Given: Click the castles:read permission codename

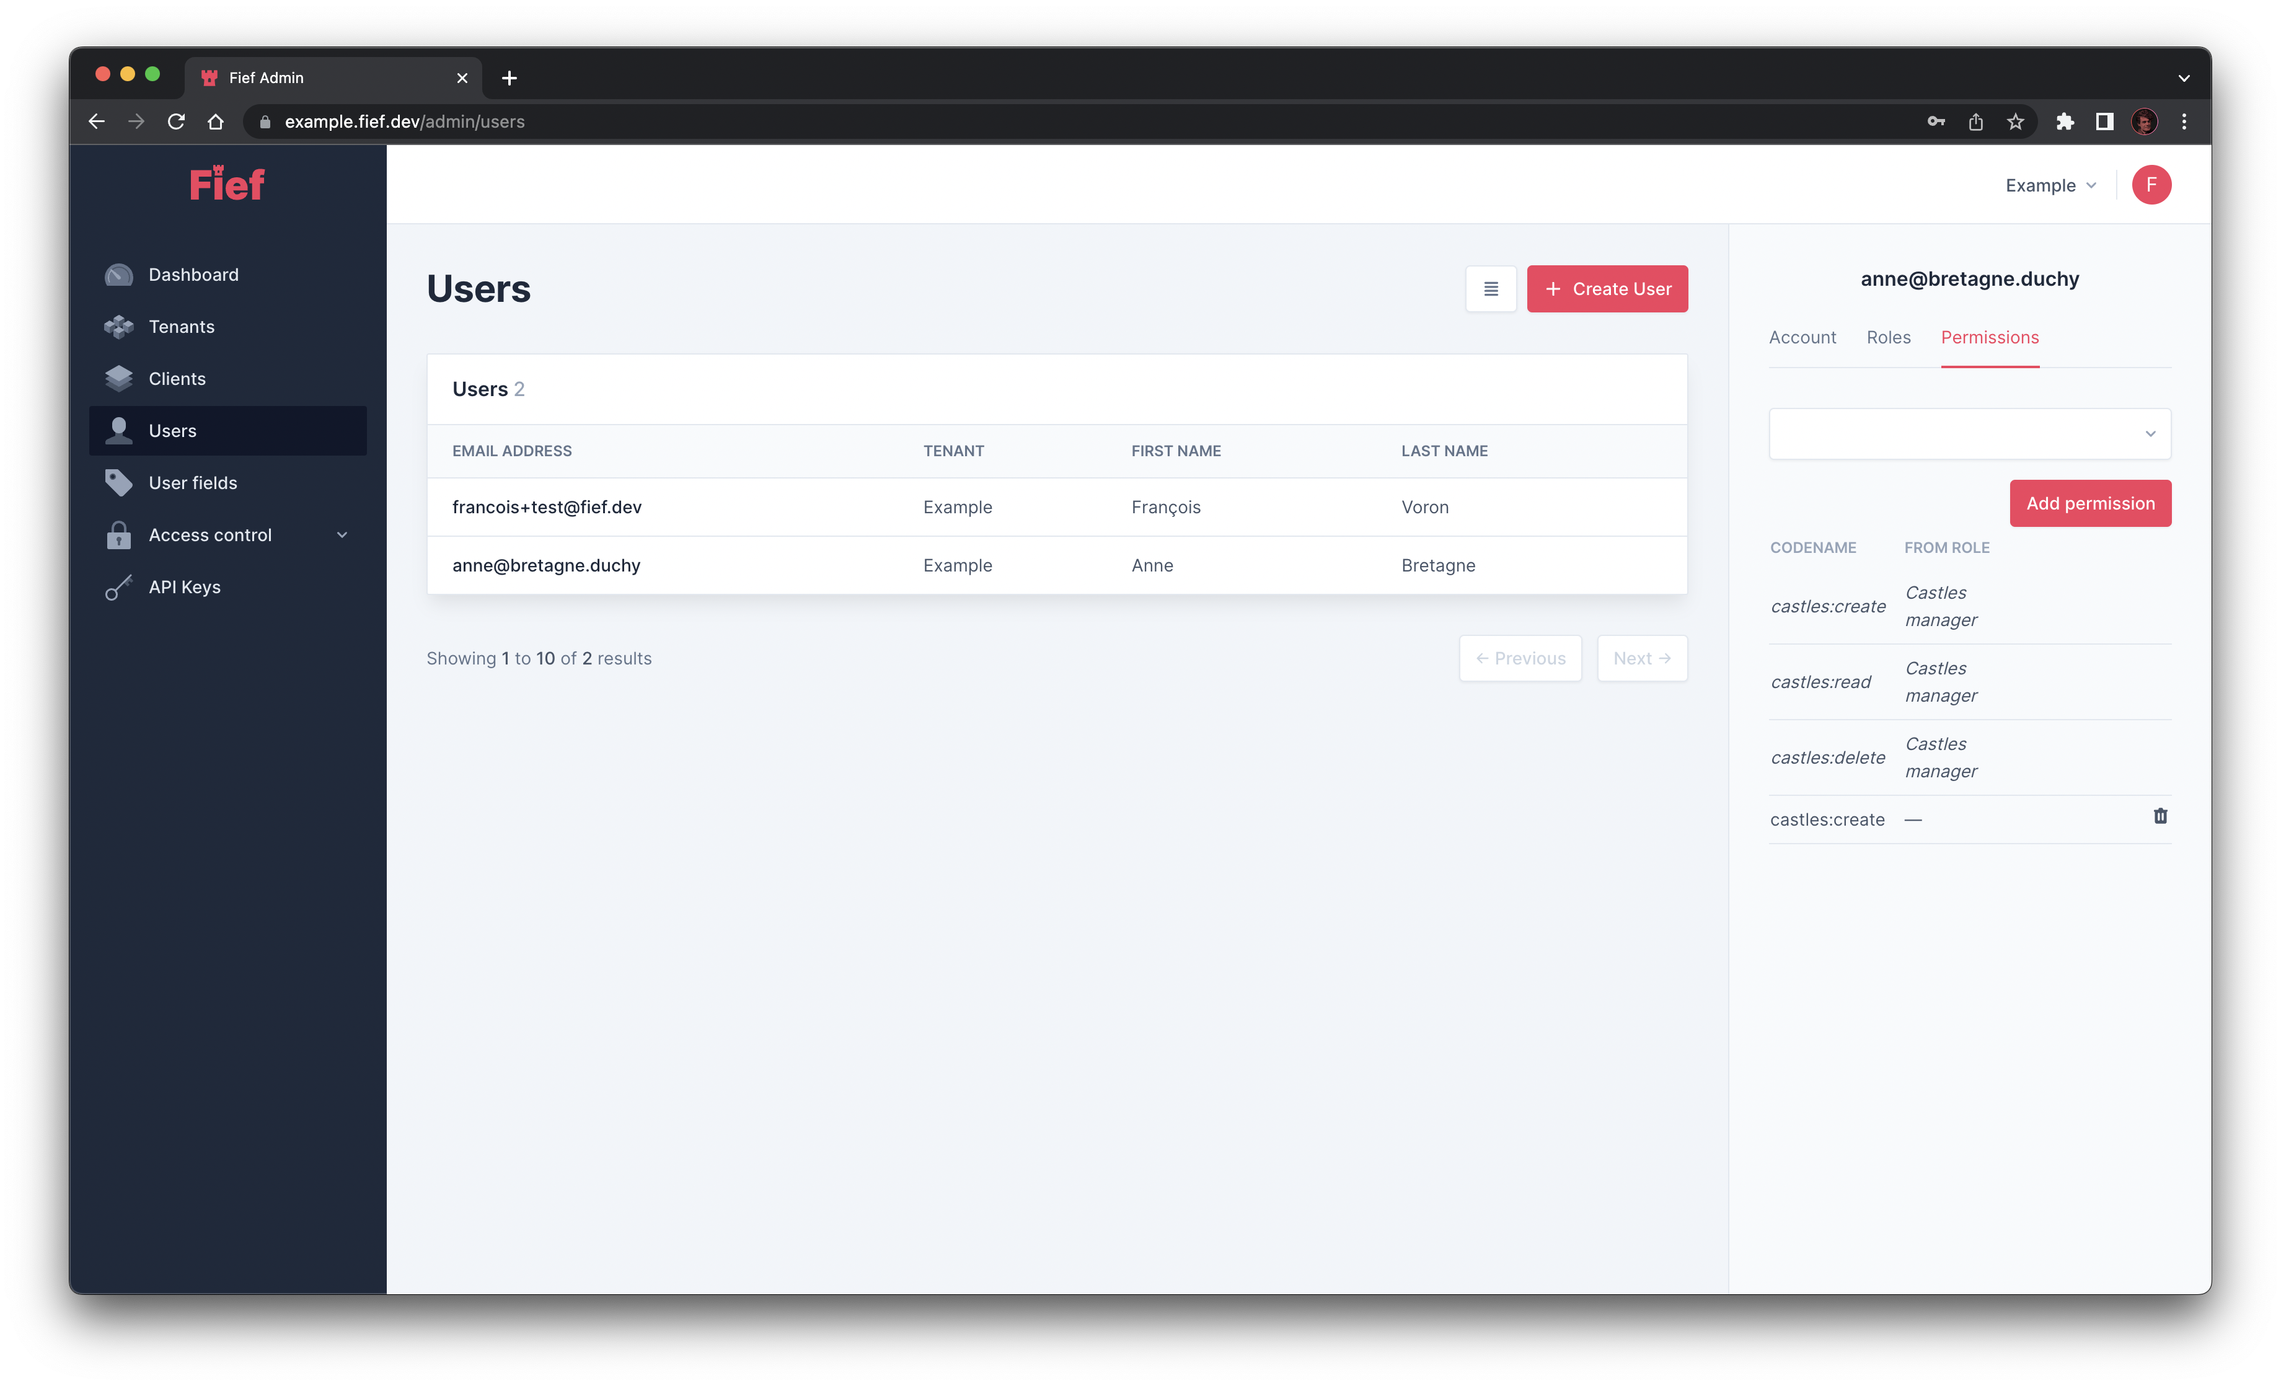Looking at the screenshot, I should [1820, 682].
